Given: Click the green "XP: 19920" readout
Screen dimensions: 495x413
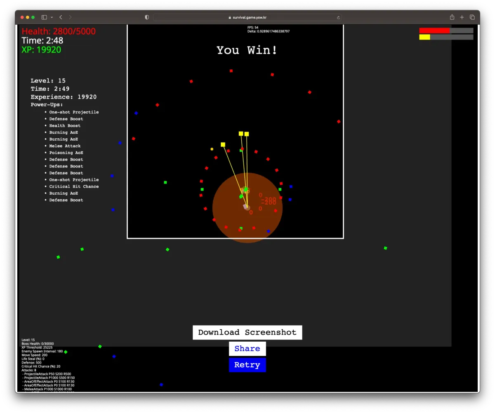Looking at the screenshot, I should click(x=41, y=50).
